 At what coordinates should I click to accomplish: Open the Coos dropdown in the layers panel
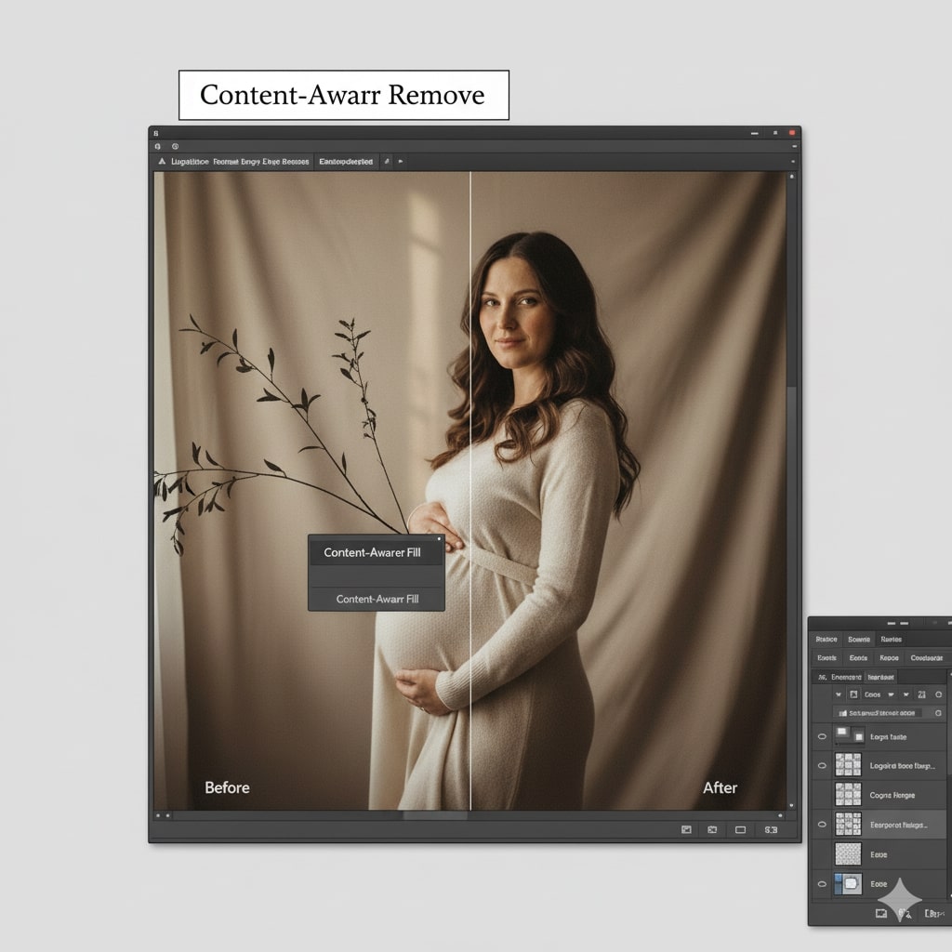point(874,694)
